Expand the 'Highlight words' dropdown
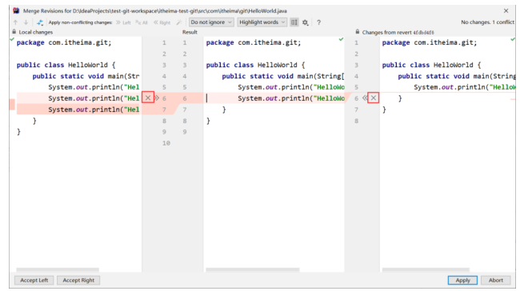Screen dimensions: 520x291 pos(262,22)
